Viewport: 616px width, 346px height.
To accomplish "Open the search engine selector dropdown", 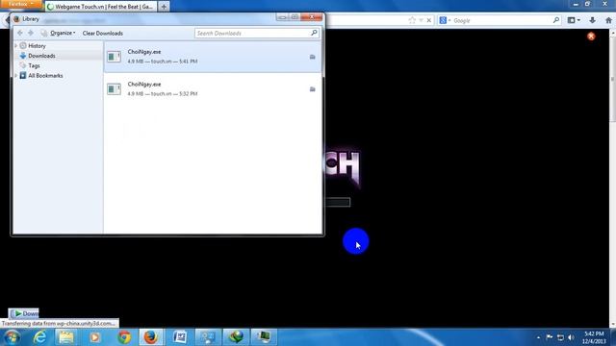I will 445,20.
